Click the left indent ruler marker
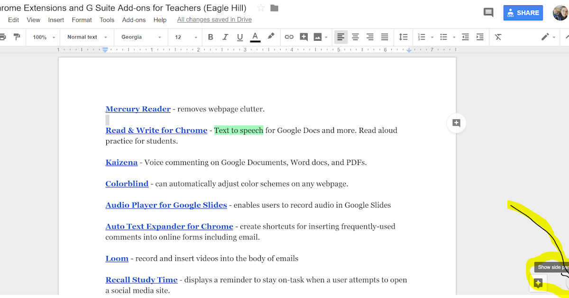The width and height of the screenshot is (569, 298). tap(105, 49)
